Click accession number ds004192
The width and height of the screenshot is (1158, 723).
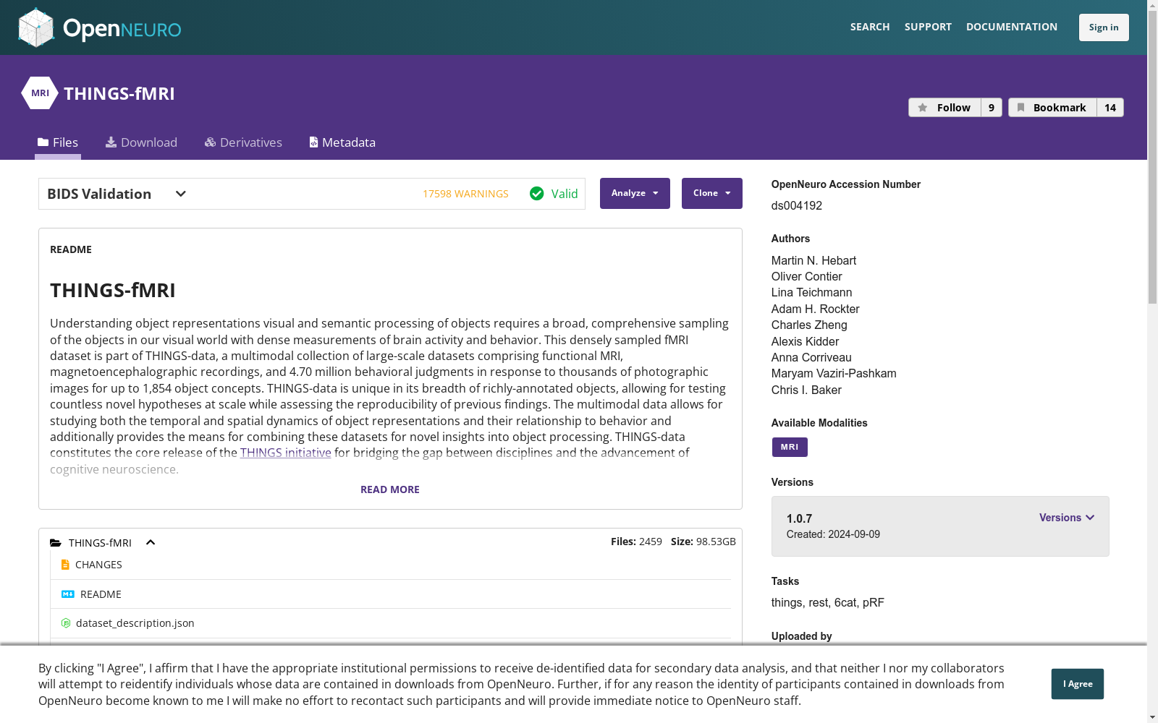click(797, 206)
